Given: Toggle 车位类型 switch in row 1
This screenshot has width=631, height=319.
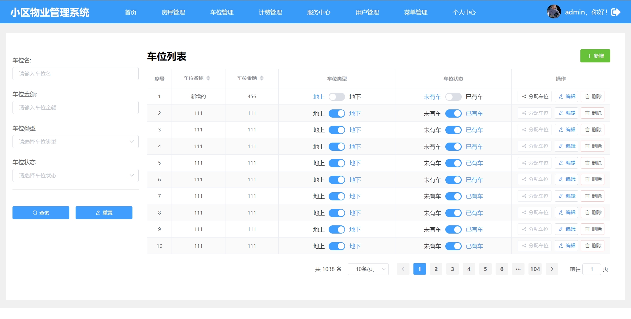Looking at the screenshot, I should pyautogui.click(x=337, y=97).
